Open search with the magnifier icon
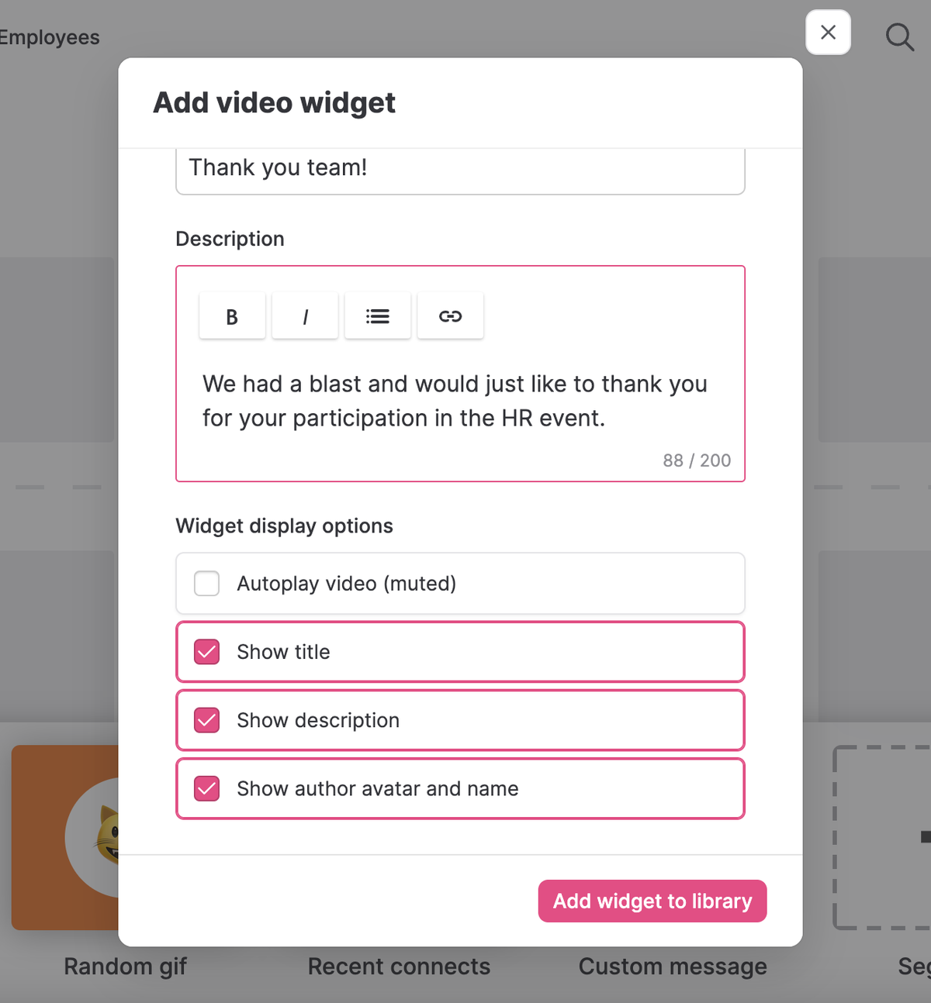 click(899, 36)
